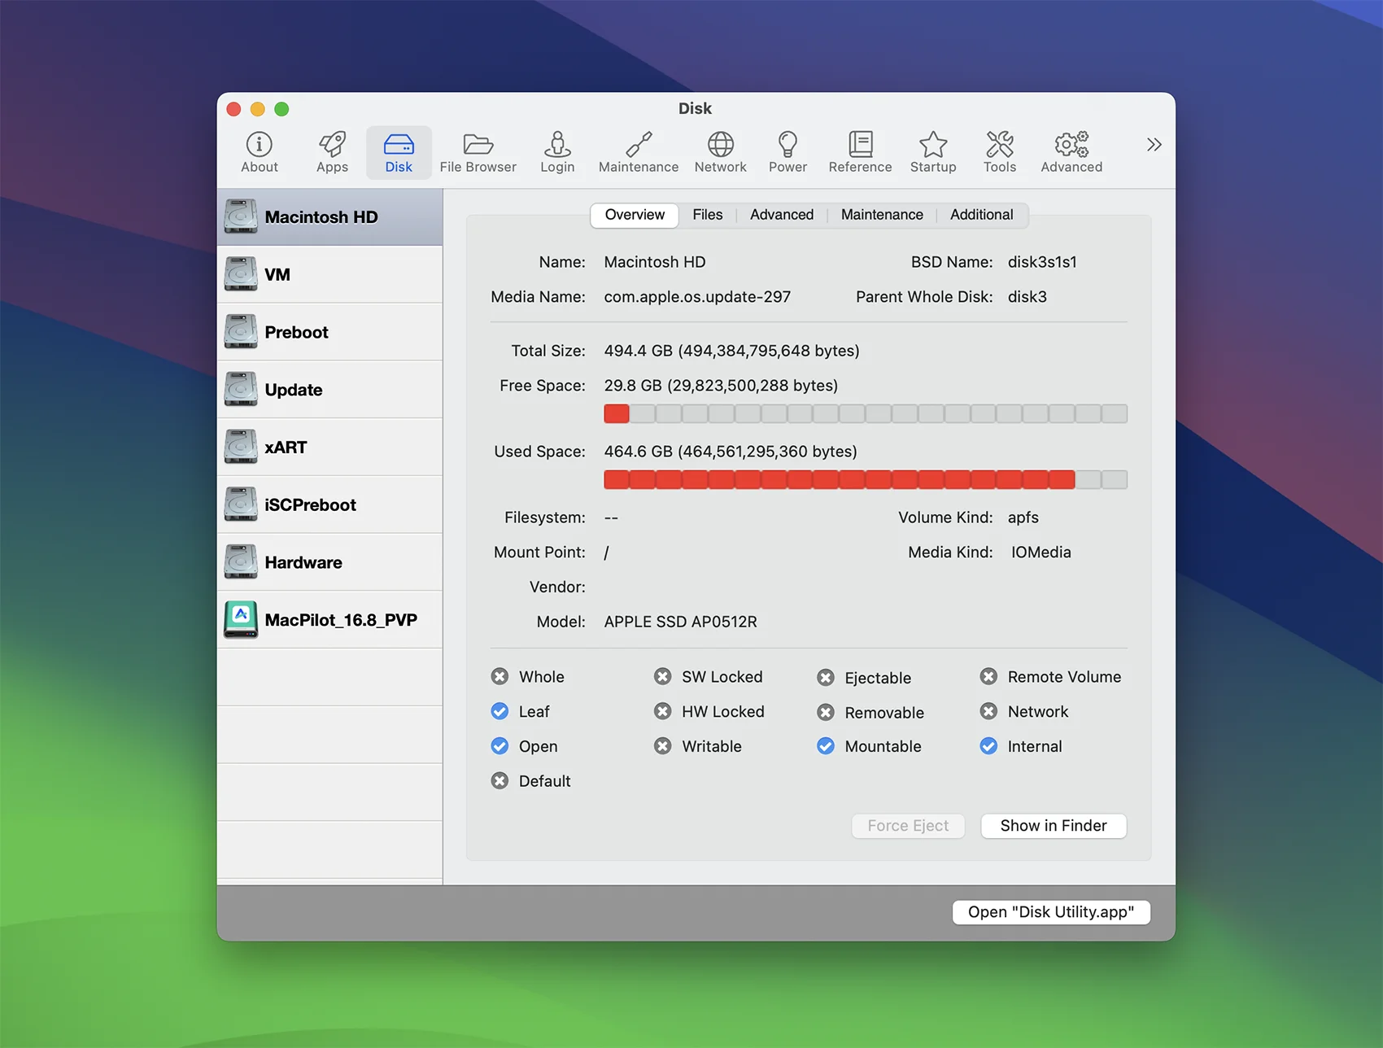
Task: Click the VM drive icon
Action: (x=241, y=274)
